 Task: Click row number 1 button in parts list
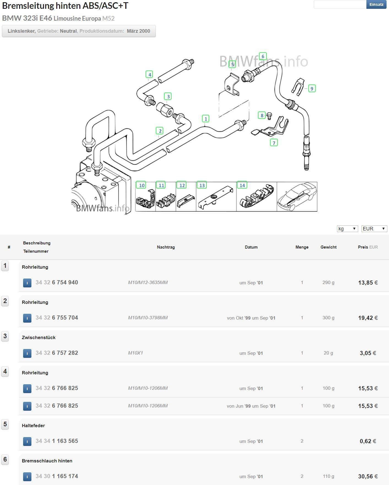pos(5,266)
